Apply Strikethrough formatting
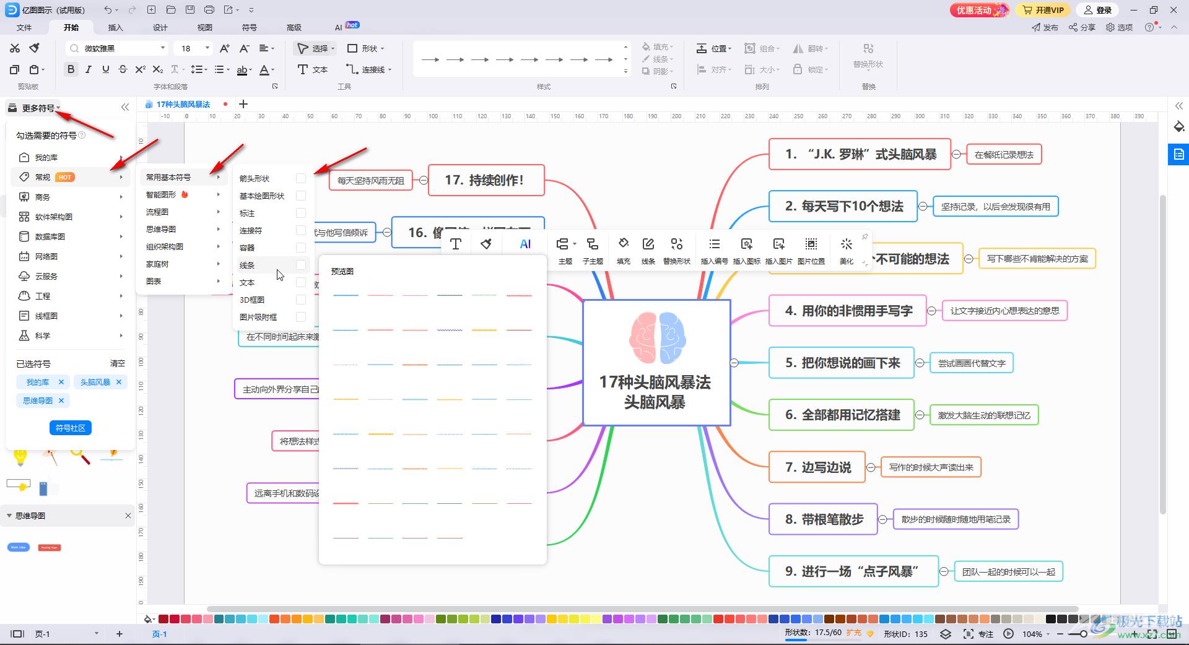Screen dimensions: 1189x645 coord(123,69)
